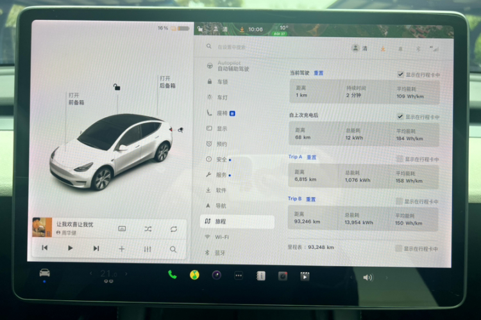The width and height of the screenshot is (481, 320).
Task: Open the phone app
Action: pyautogui.click(x=173, y=275)
